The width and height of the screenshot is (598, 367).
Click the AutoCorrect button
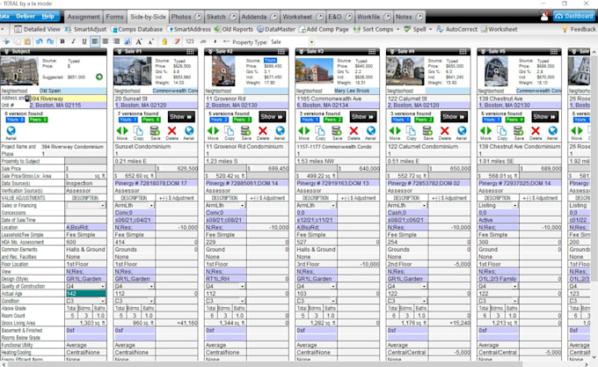click(456, 29)
